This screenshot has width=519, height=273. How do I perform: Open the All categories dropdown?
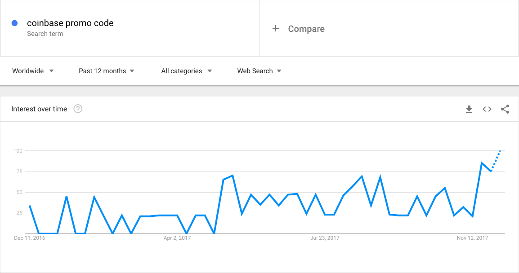pos(186,71)
